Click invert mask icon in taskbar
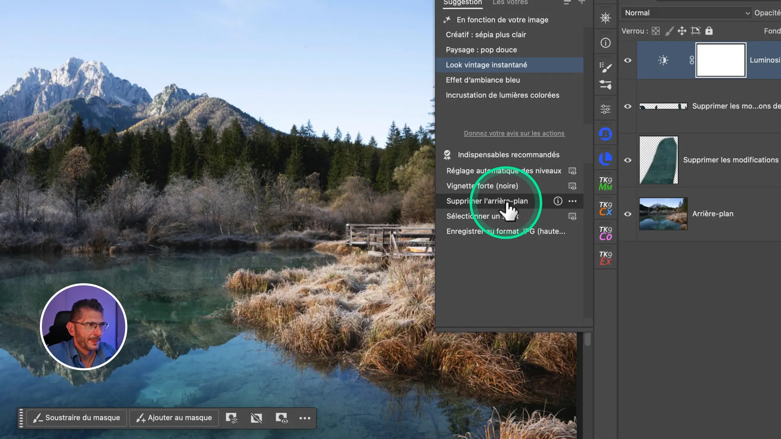781x439 pixels. pyautogui.click(x=256, y=418)
